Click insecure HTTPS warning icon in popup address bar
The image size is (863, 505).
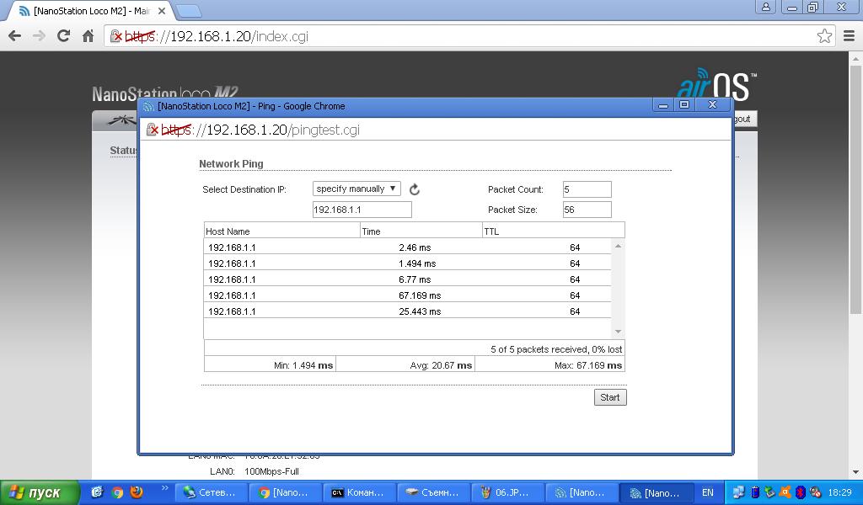click(153, 130)
